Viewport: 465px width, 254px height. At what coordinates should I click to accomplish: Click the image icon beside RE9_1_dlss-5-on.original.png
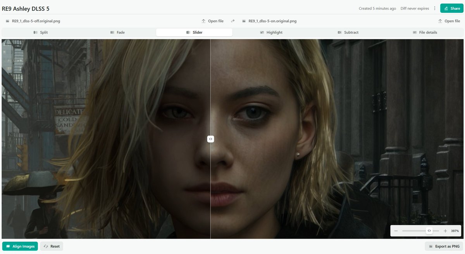click(245, 21)
